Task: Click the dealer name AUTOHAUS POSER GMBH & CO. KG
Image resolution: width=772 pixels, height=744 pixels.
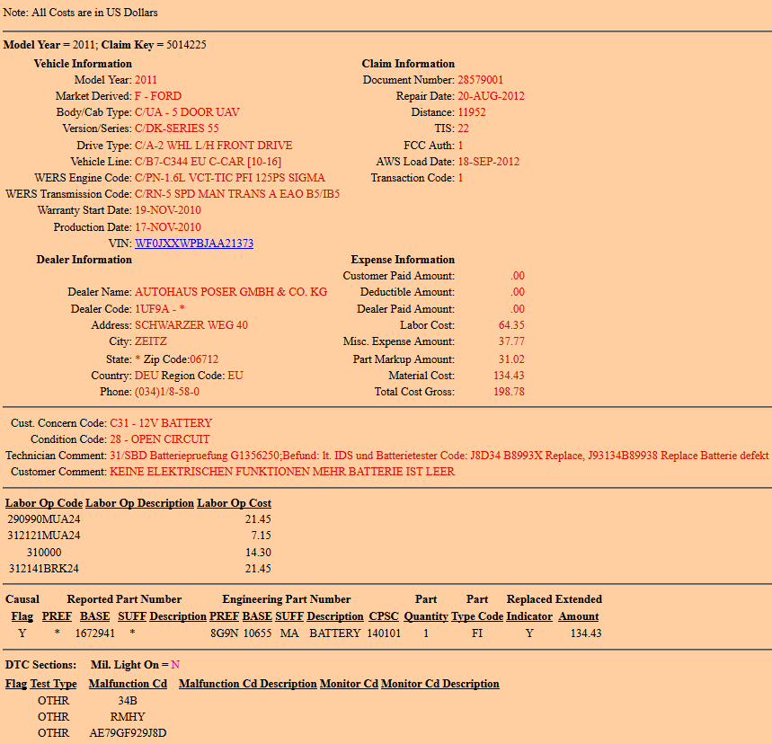Action: coord(231,292)
